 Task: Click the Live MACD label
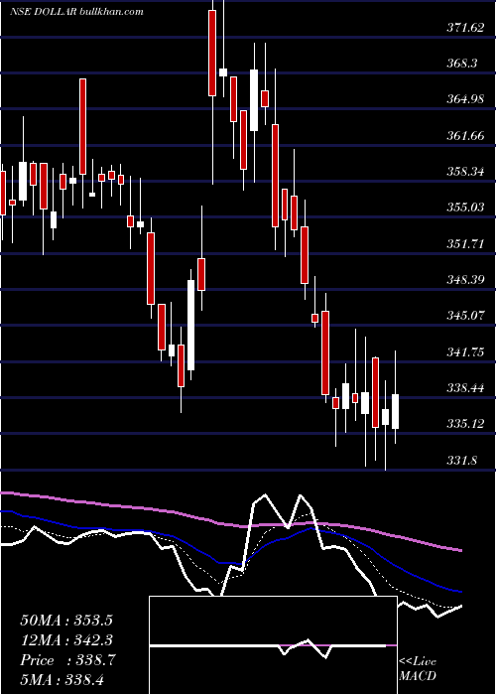pyautogui.click(x=418, y=668)
